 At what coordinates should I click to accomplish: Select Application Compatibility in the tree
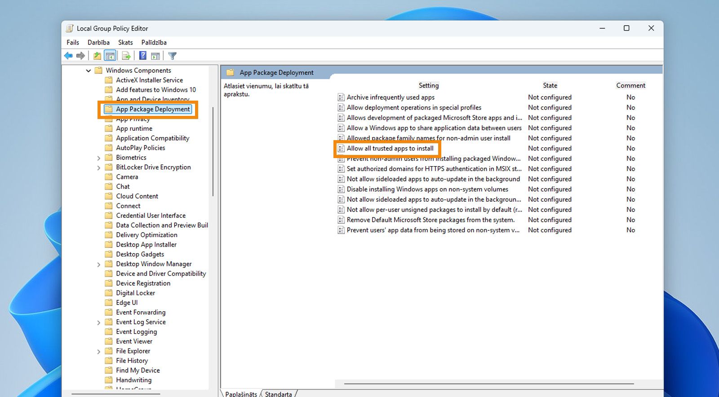click(153, 138)
